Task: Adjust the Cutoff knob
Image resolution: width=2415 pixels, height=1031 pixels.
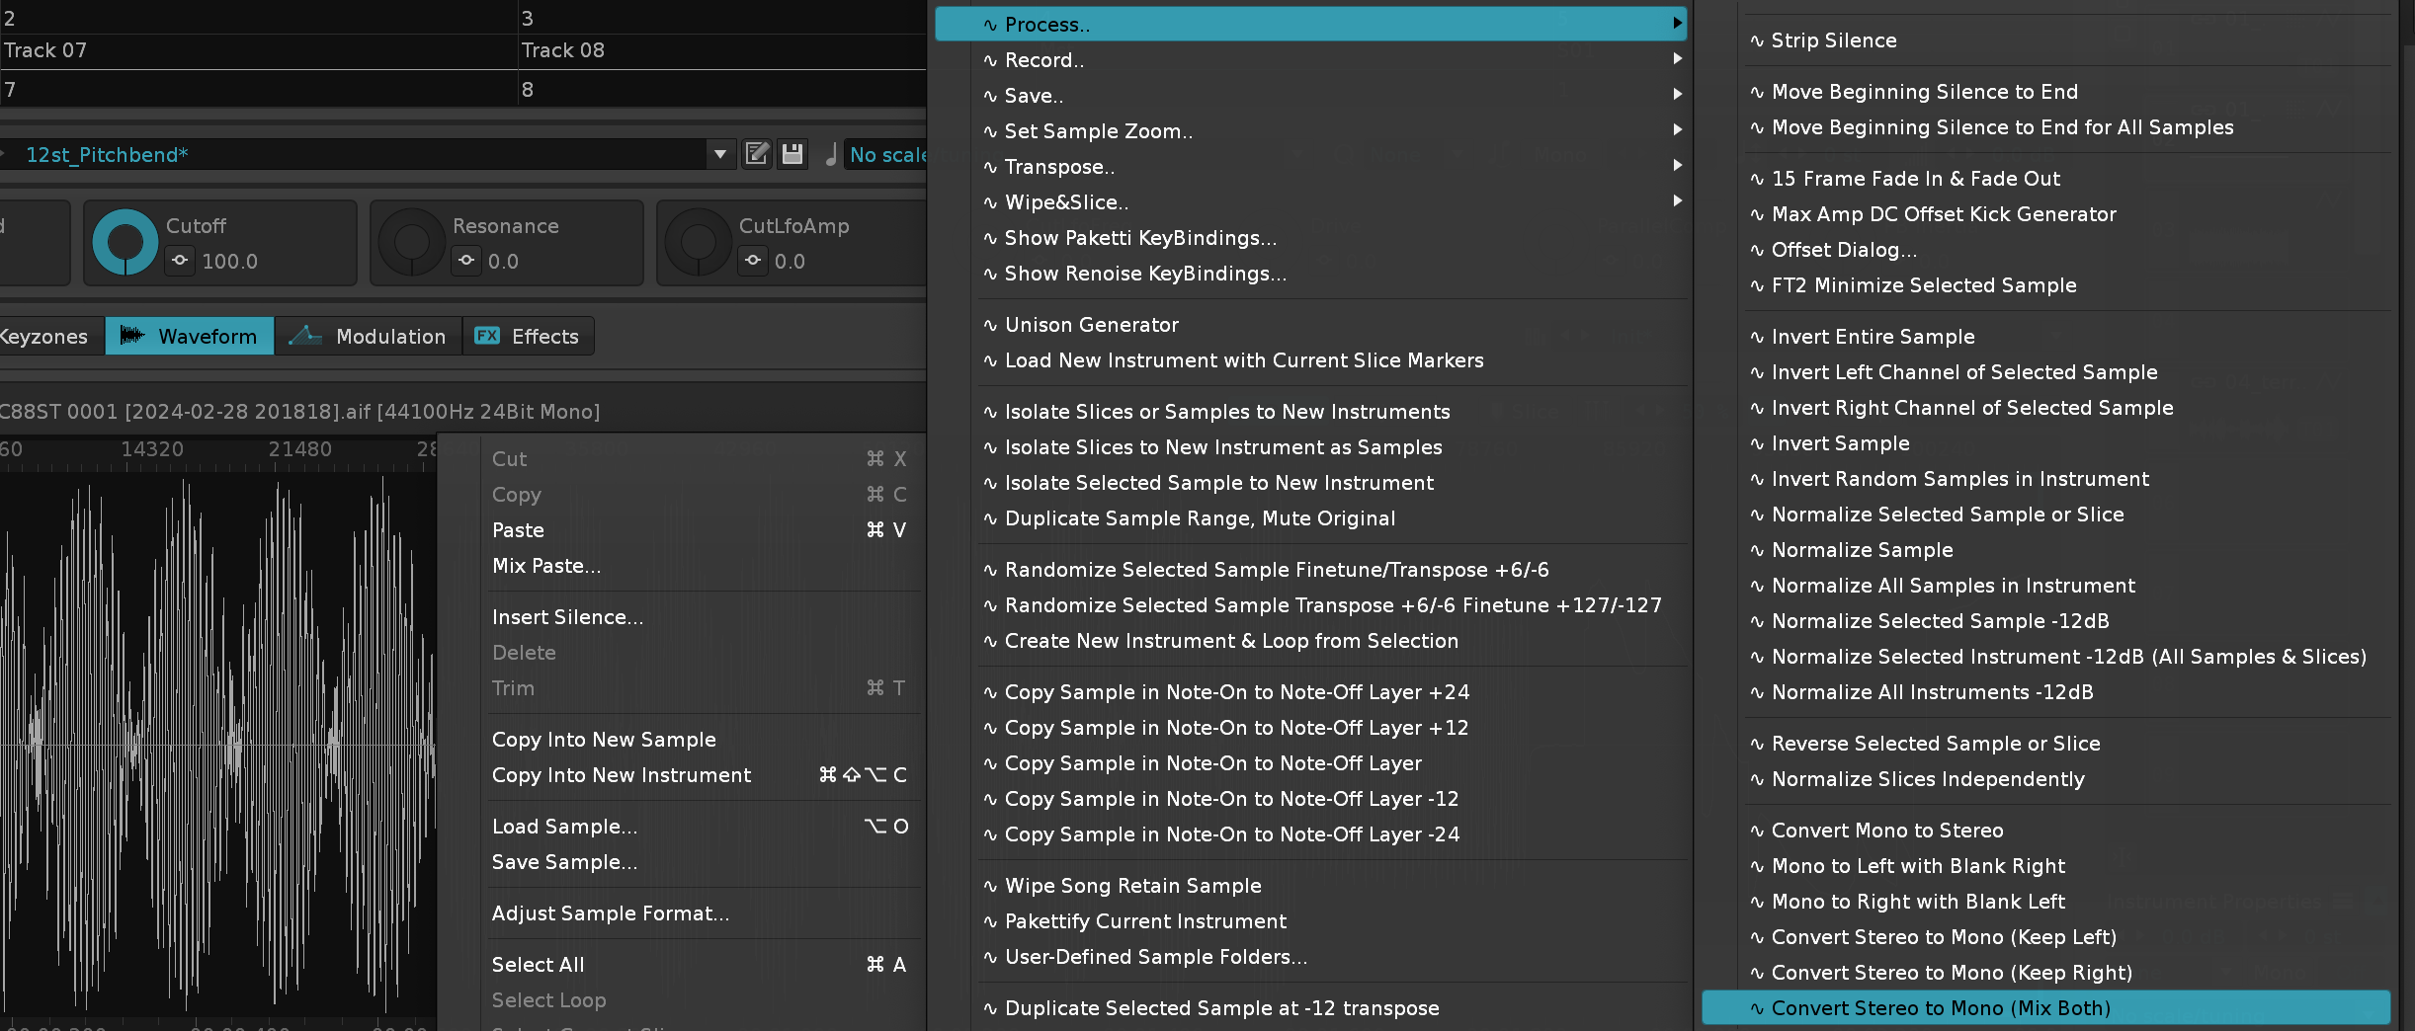Action: click(x=125, y=242)
